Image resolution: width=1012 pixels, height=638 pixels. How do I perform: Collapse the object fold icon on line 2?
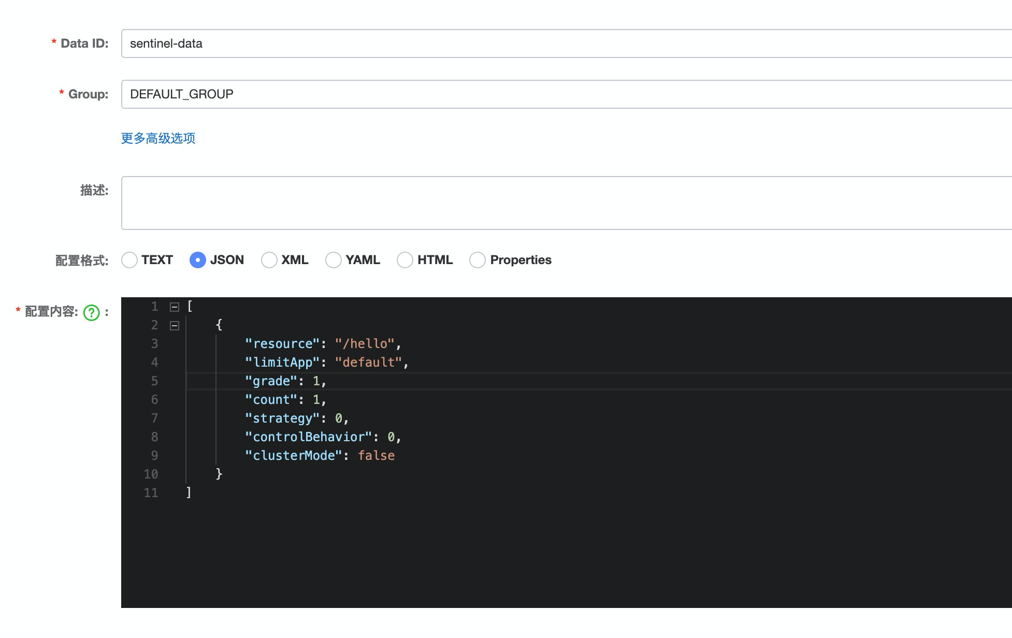(x=175, y=326)
